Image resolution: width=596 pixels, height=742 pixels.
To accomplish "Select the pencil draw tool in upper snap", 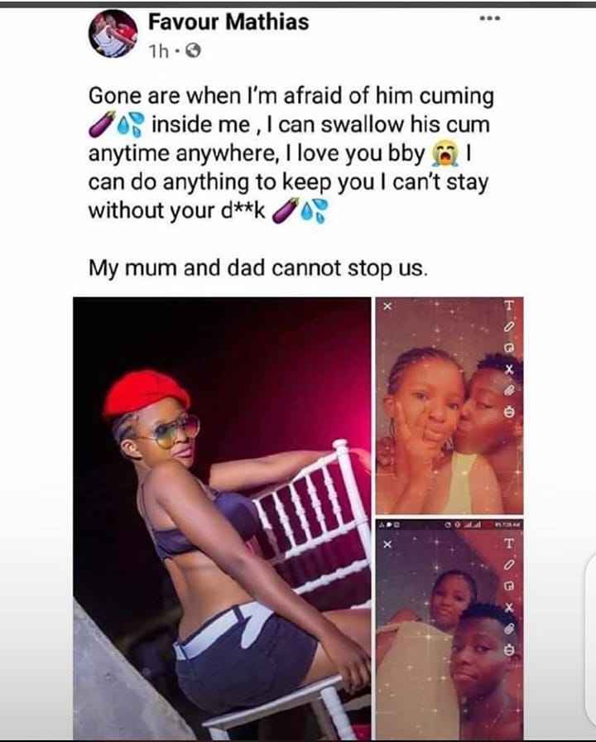I will coord(509,326).
